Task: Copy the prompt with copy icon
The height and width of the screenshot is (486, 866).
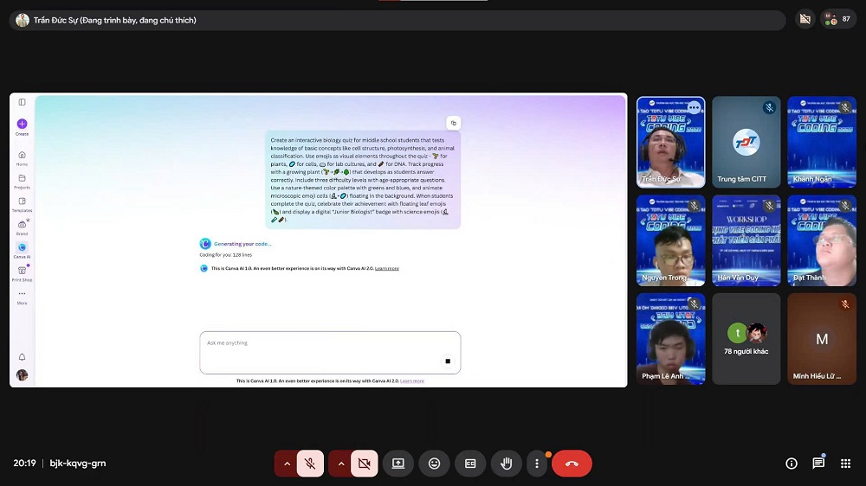Action: pyautogui.click(x=454, y=123)
